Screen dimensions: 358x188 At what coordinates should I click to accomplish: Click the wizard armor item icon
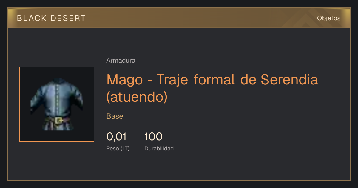point(57,104)
